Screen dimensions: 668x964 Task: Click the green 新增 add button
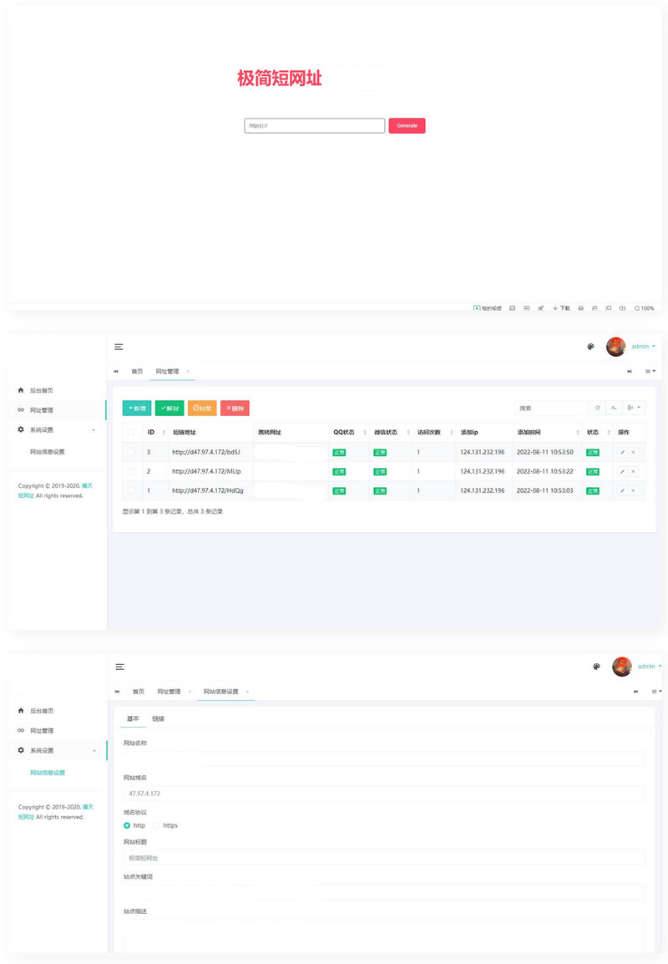pyautogui.click(x=137, y=408)
